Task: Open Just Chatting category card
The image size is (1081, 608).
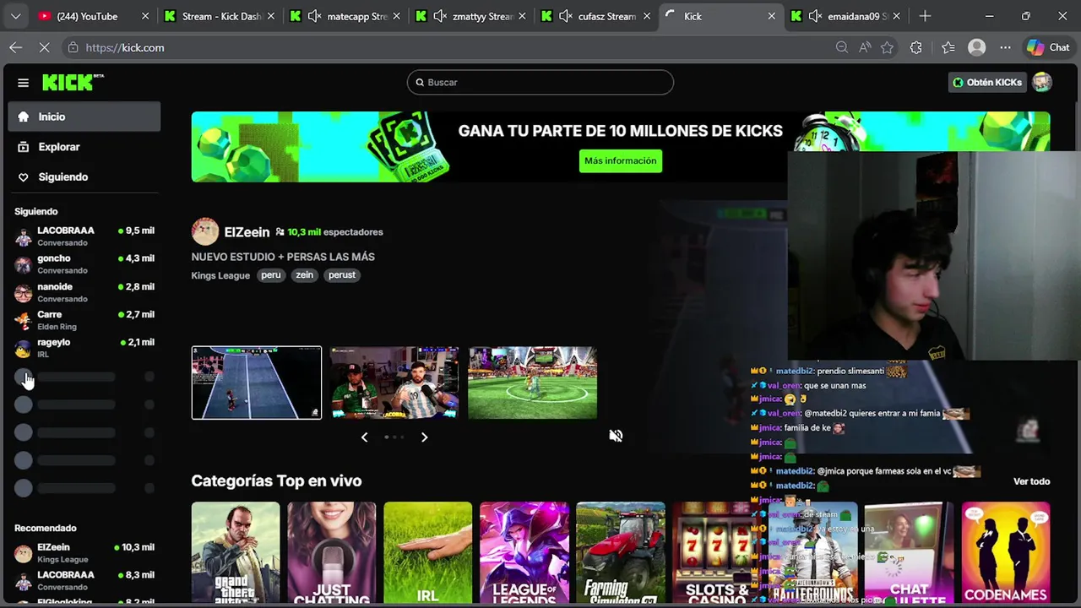Action: (x=332, y=553)
